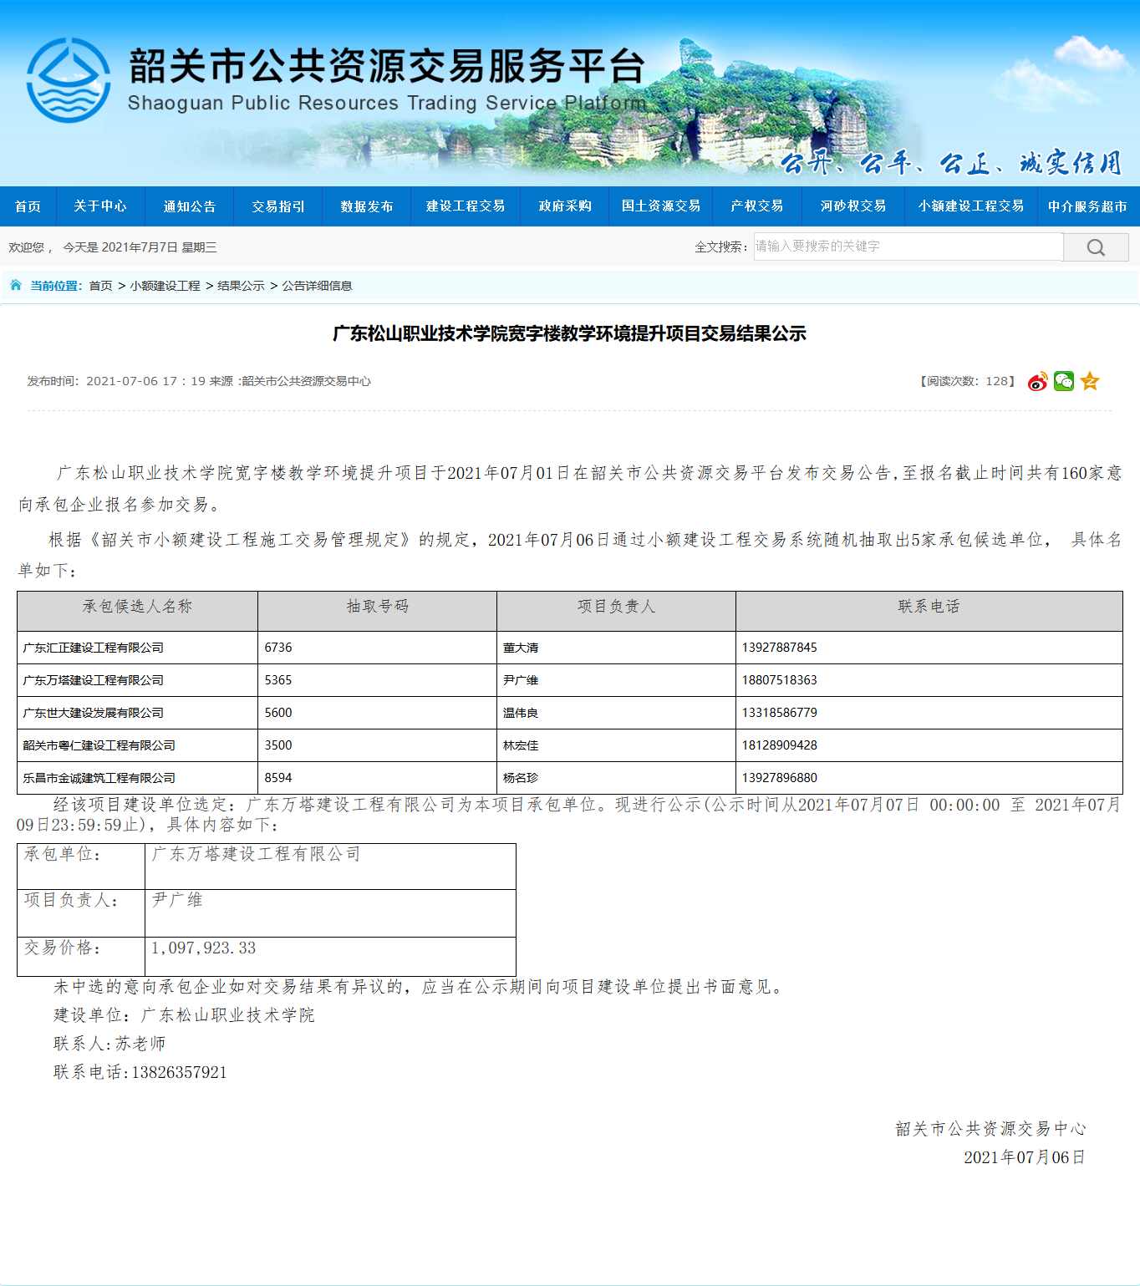This screenshot has width=1140, height=1286.
Task: Open the 关于中心 menu item
Action: pos(100,206)
